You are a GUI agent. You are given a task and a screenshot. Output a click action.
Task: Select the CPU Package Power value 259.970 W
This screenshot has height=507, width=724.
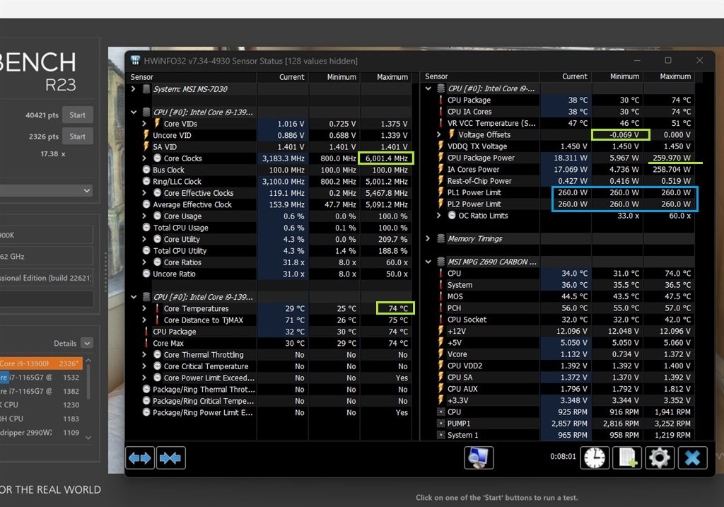tap(672, 158)
